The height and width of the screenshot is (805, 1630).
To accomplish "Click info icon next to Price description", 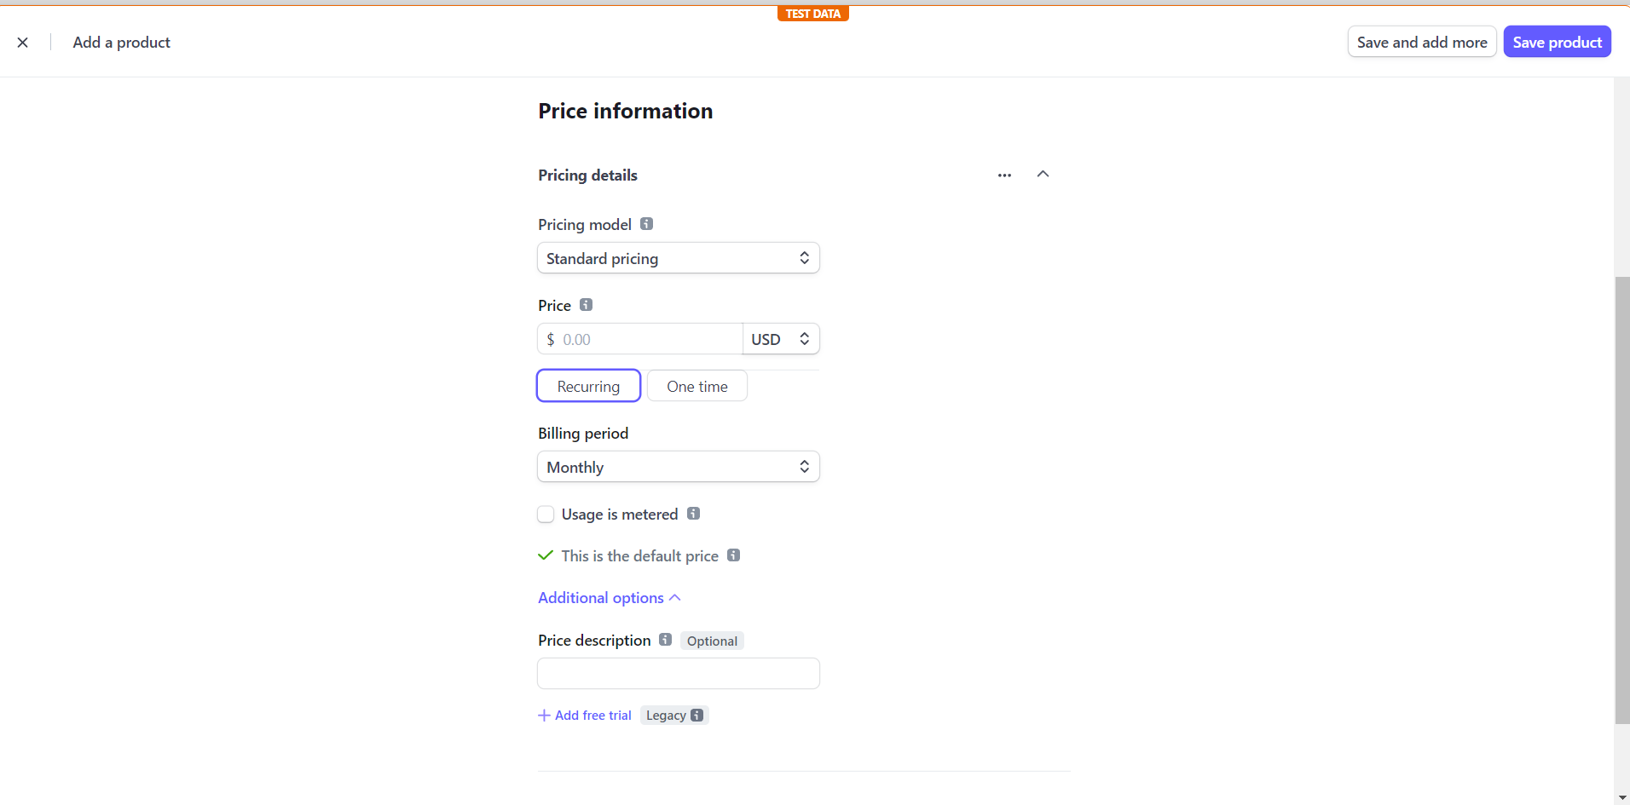I will (665, 640).
